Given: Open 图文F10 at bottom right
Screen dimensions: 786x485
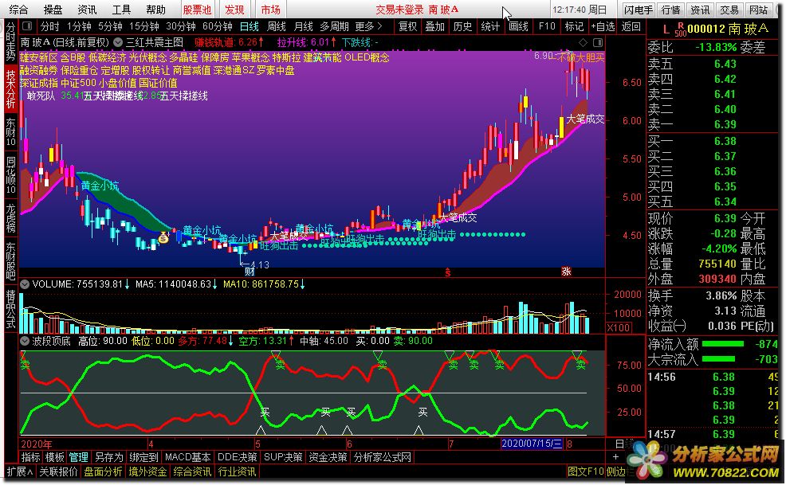Looking at the screenshot, I should pyautogui.click(x=585, y=471).
